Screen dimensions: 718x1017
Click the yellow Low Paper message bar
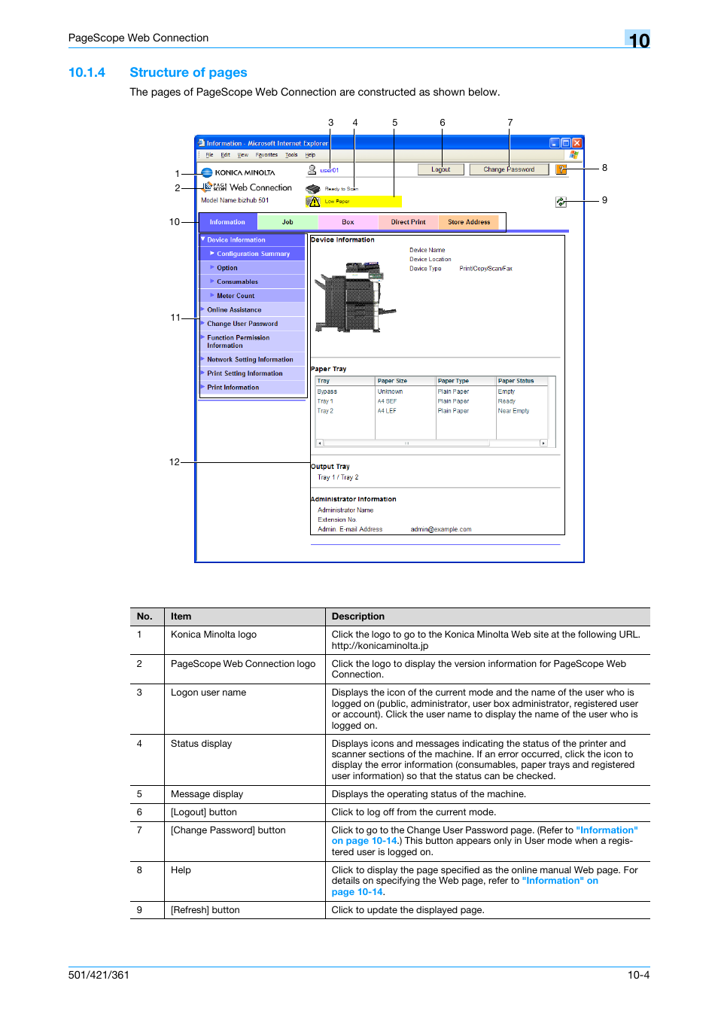coord(354,201)
